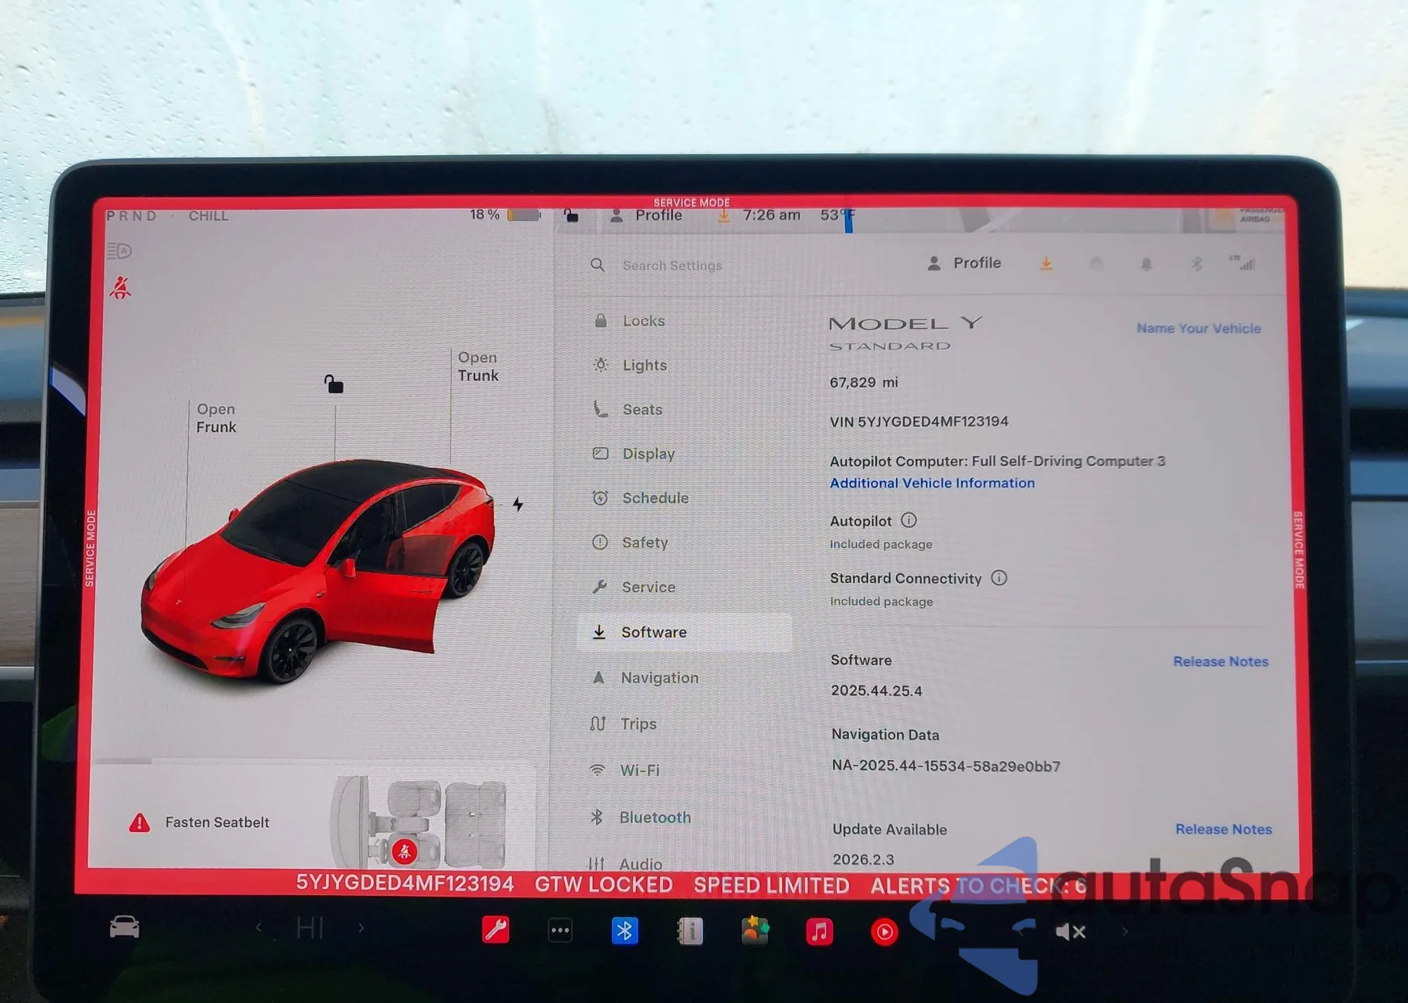Click Additional Vehicle Information link
This screenshot has width=1408, height=1003.
pyautogui.click(x=932, y=483)
